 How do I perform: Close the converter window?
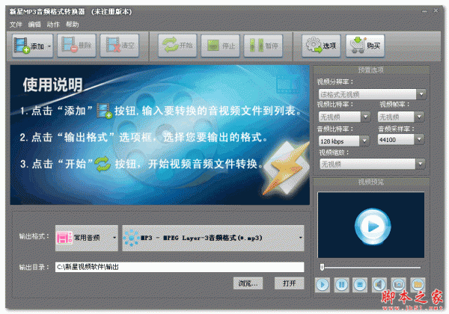(x=436, y=10)
